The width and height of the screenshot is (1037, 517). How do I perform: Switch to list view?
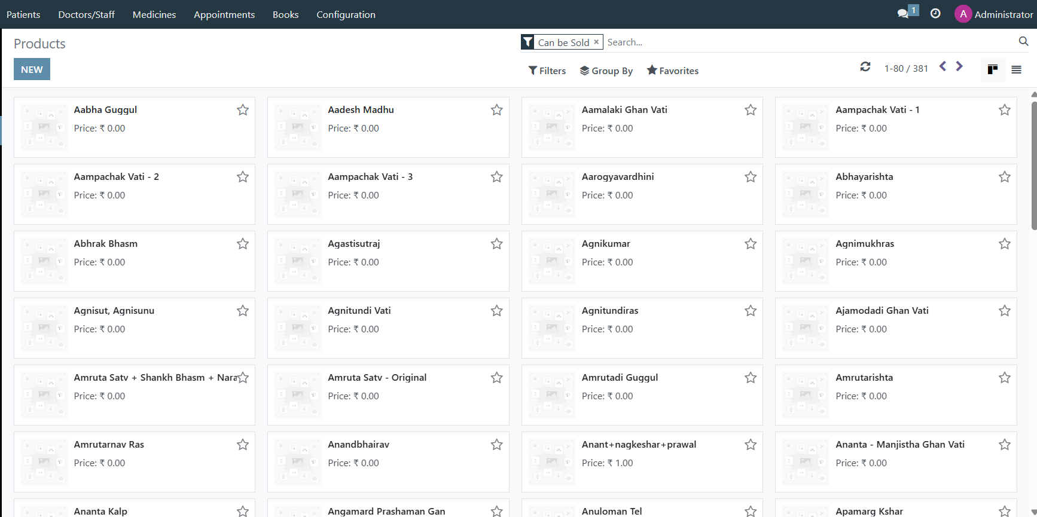(x=1016, y=70)
